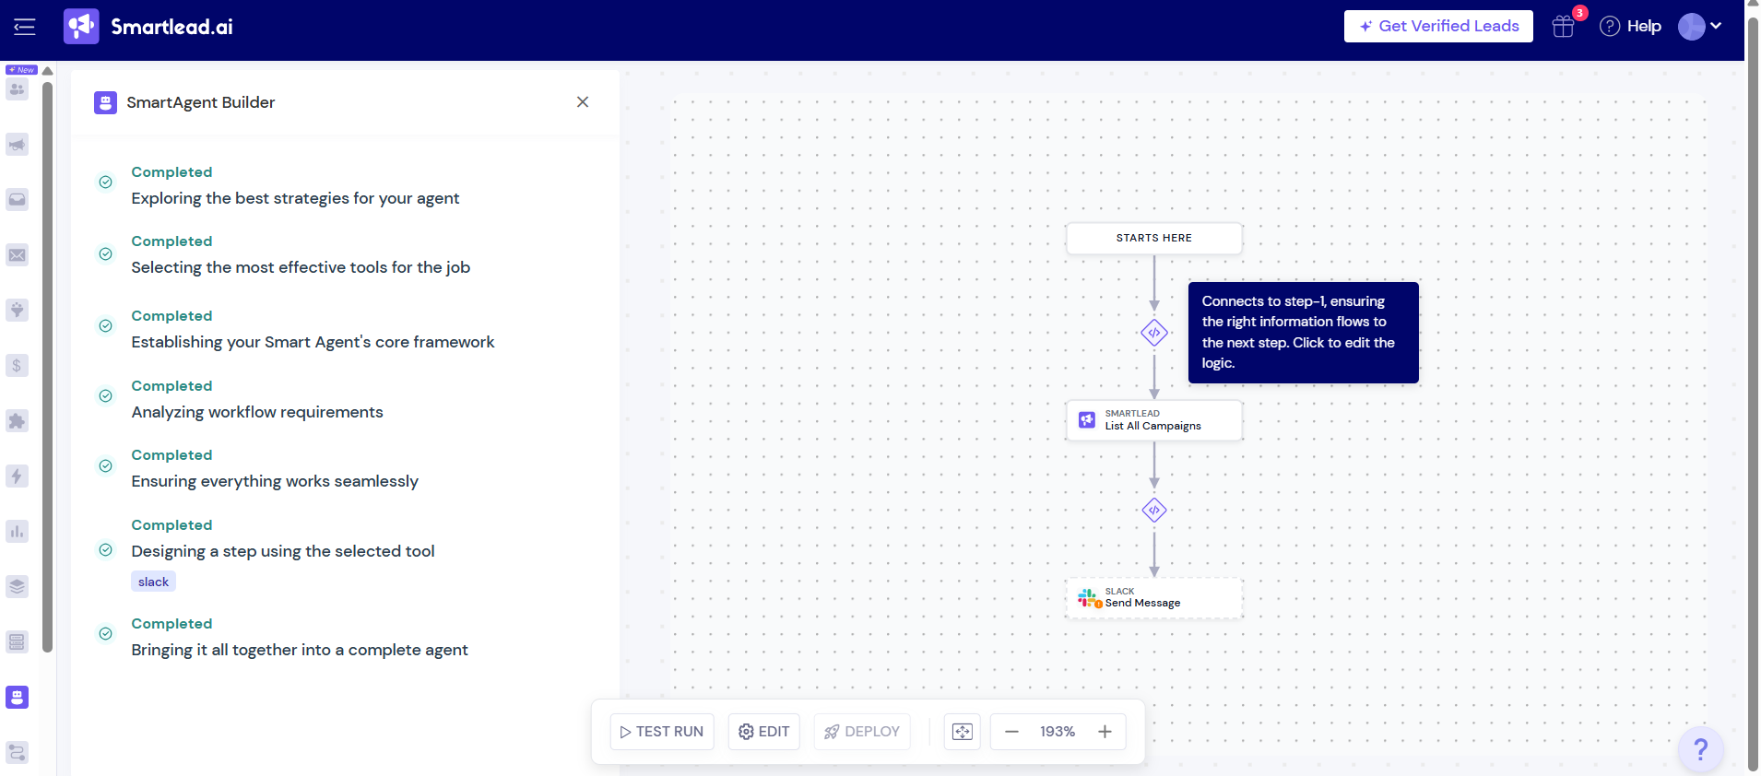Click "Designing a step using the selected tool"
This screenshot has height=776, width=1761.
[283, 551]
